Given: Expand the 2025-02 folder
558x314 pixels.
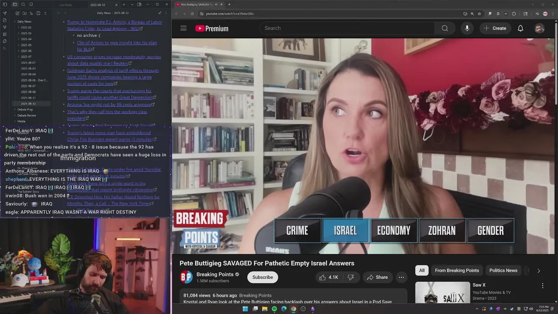Looking at the screenshot, I should tap(18, 27).
